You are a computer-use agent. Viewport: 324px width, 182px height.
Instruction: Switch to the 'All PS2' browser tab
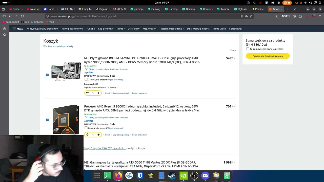click(68, 9)
